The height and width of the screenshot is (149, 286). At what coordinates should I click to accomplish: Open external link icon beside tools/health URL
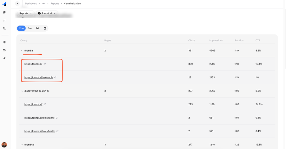pos(57,131)
